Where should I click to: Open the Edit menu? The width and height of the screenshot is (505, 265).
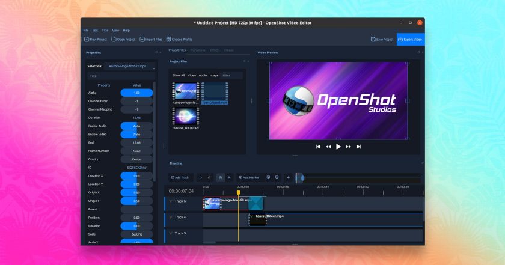tap(95, 31)
